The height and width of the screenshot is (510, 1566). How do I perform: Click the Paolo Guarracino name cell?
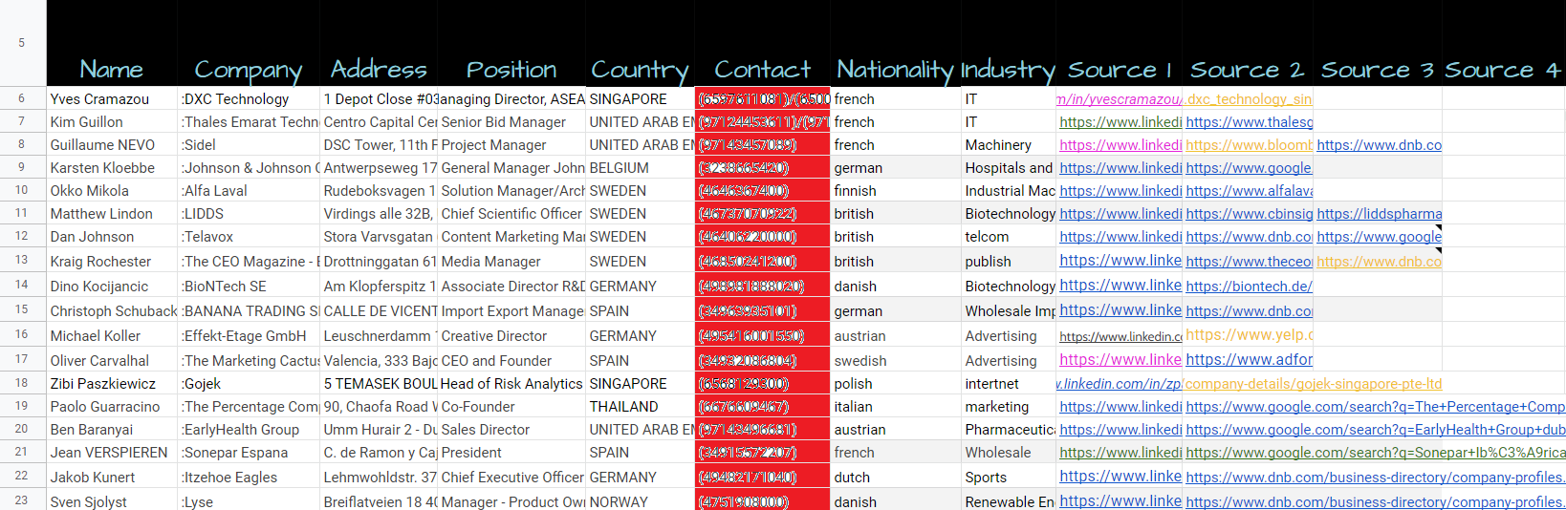[112, 406]
